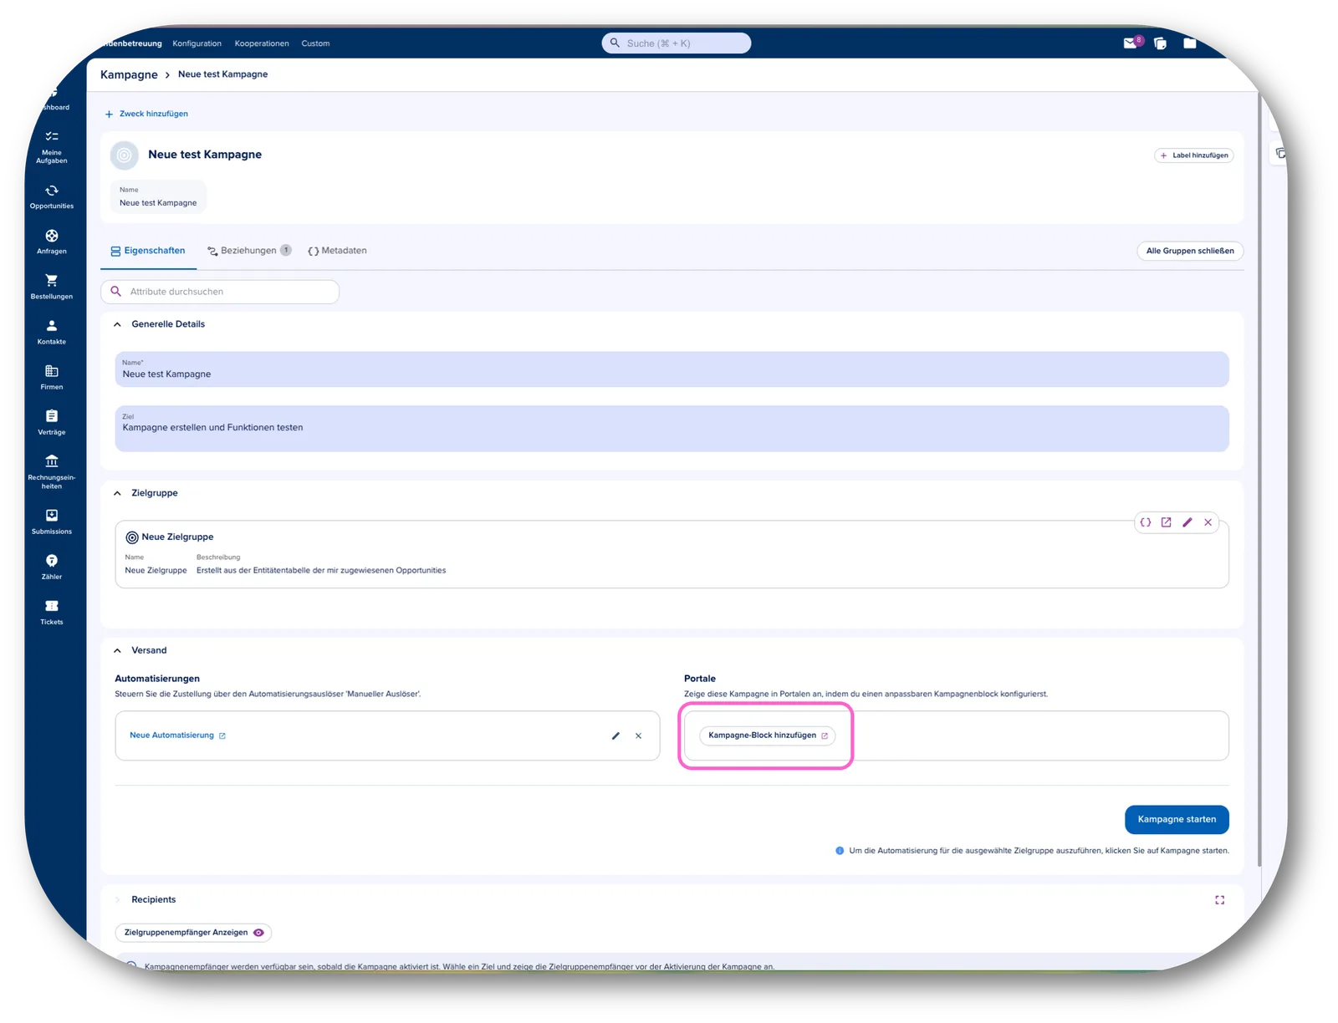
Task: Open Neue Zielgruppe in new tab
Action: pyautogui.click(x=1167, y=522)
